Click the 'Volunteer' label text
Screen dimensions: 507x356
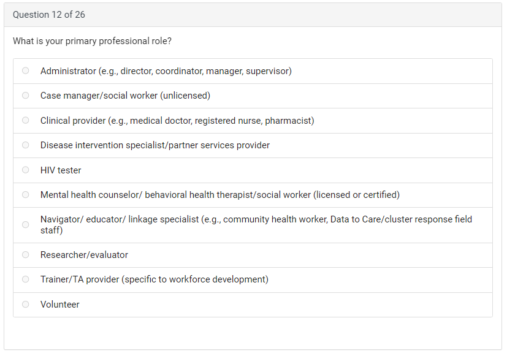tap(60, 305)
